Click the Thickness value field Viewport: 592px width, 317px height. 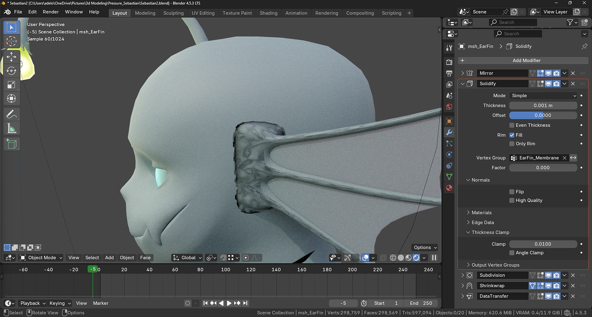543,105
